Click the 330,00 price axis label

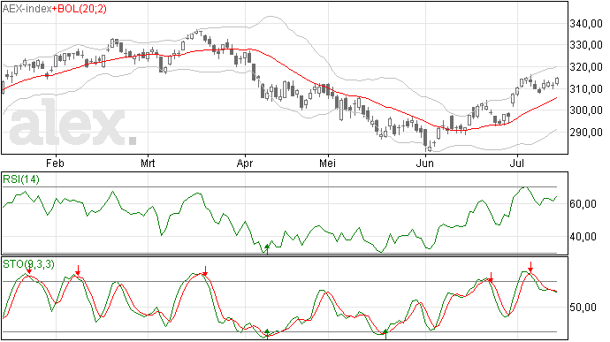[x=586, y=45]
